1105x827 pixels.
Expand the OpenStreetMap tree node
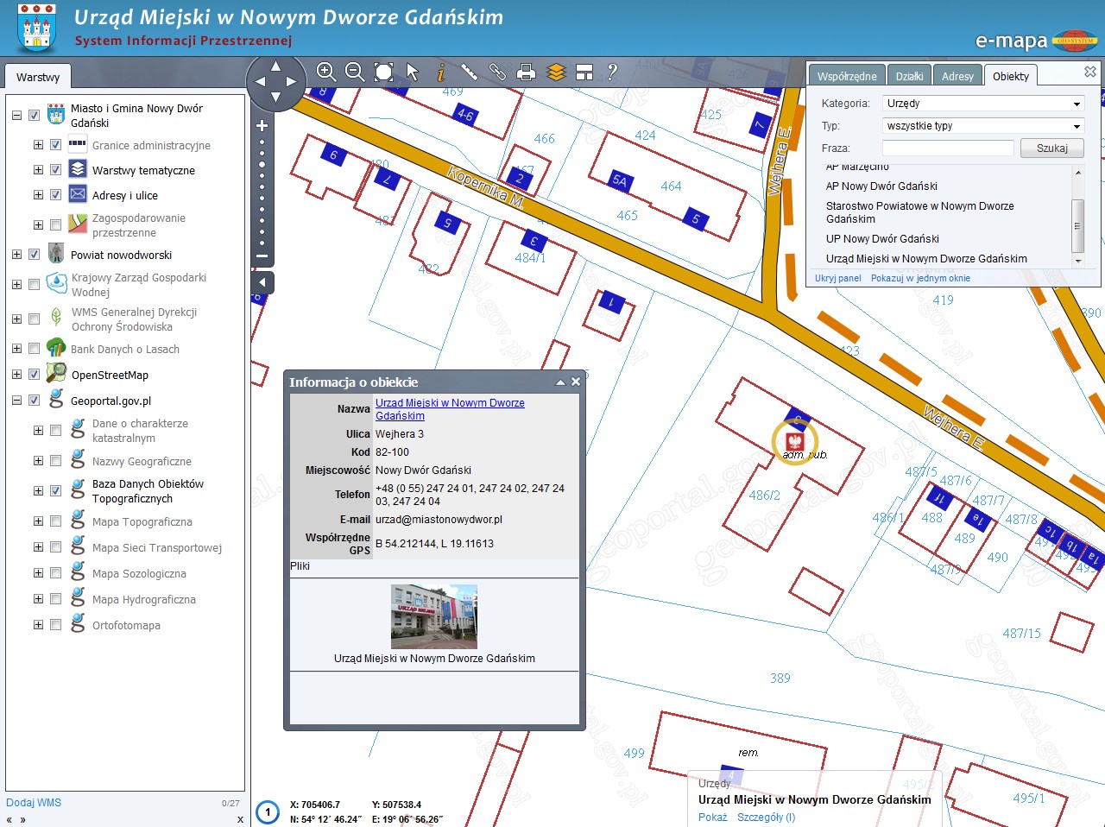point(16,375)
